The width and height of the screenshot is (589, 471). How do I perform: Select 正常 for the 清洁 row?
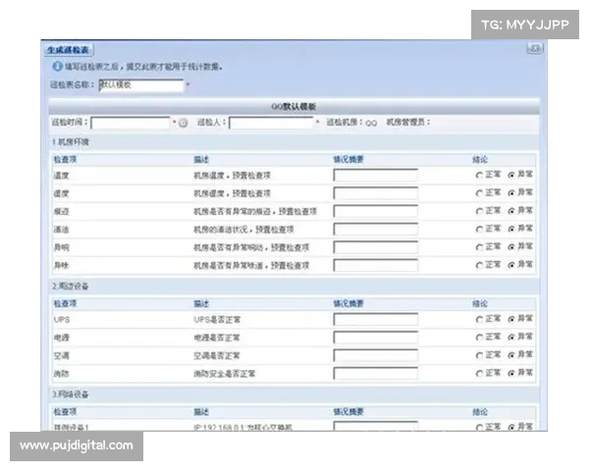click(x=479, y=229)
